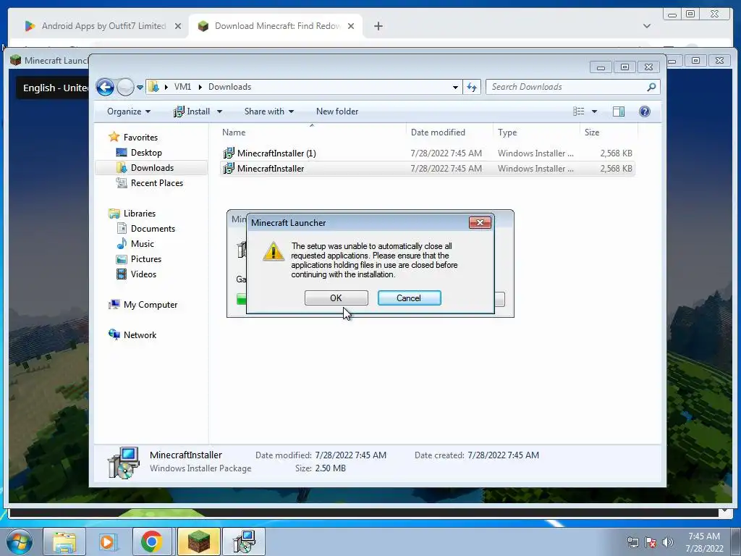This screenshot has width=741, height=556.
Task: Open English language selector in Minecraft Launcher
Action: pyautogui.click(x=53, y=88)
